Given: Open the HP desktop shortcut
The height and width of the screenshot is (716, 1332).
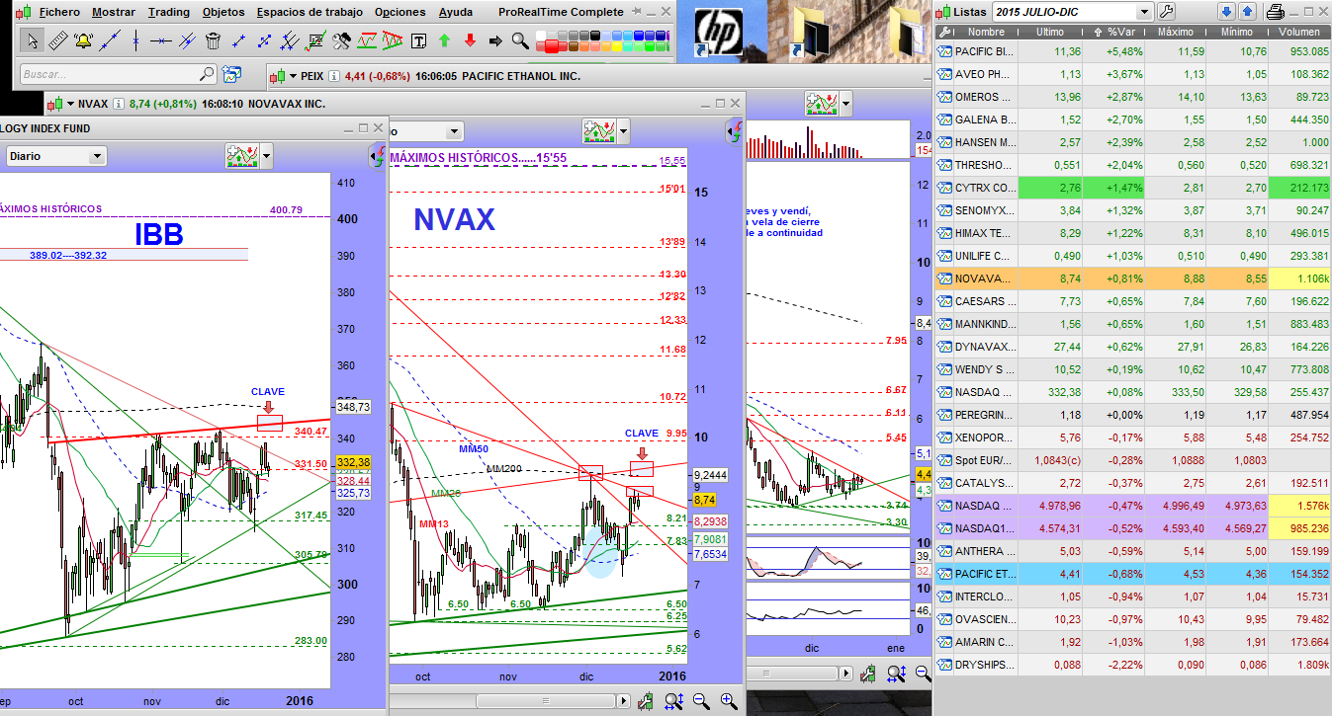Looking at the screenshot, I should tap(719, 31).
